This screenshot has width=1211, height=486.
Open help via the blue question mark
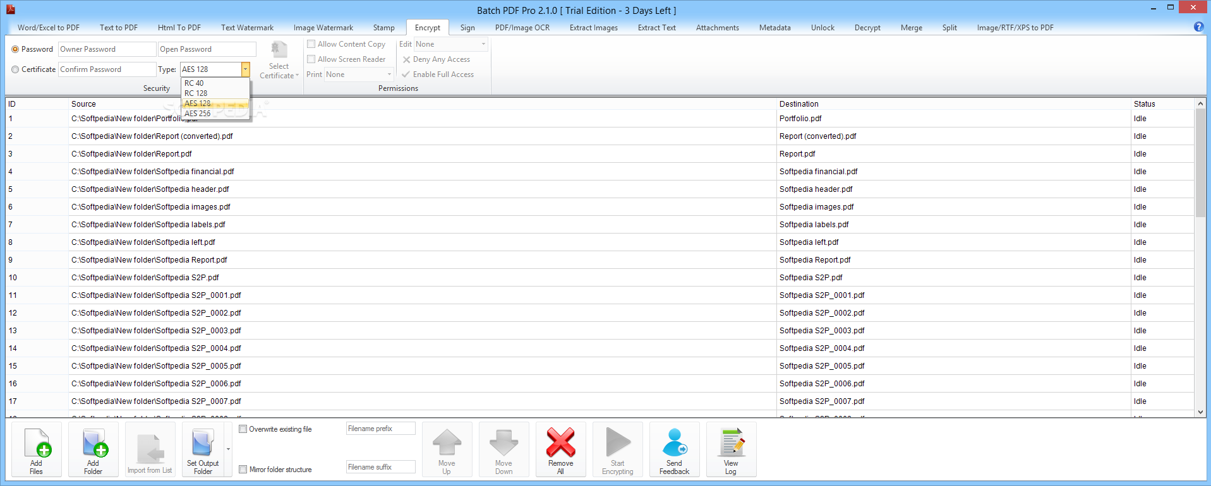tap(1198, 27)
